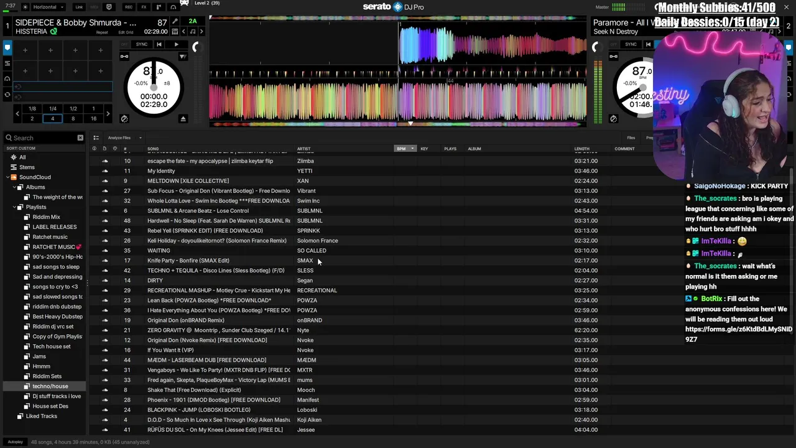Shift deck 1 key up arrow
The width and height of the screenshot is (796, 448).
201,32
